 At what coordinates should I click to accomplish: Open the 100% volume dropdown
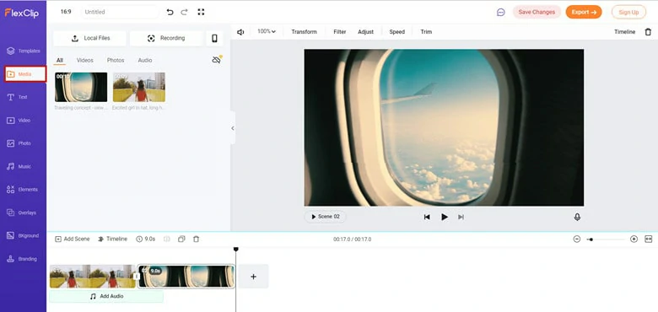(267, 31)
